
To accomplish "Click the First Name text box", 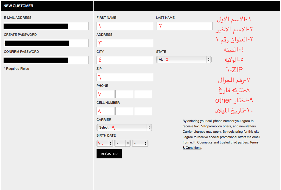I will [x=125, y=26].
